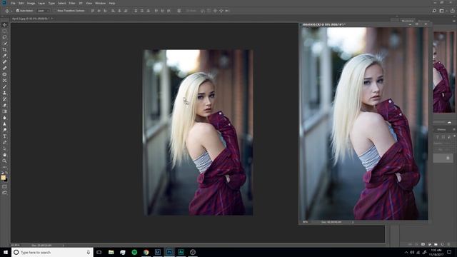Screen dimensions: 457x257
Task: Click the floating window 50% zoom field
Action: (305, 222)
